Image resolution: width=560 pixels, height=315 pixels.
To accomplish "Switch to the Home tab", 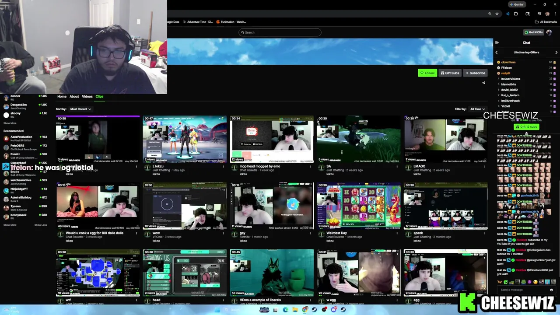I will pos(62,97).
